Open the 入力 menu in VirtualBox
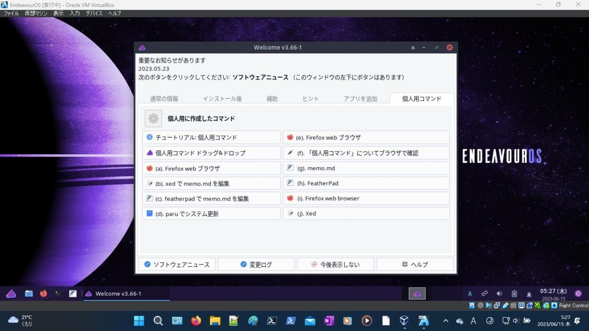 [75, 13]
